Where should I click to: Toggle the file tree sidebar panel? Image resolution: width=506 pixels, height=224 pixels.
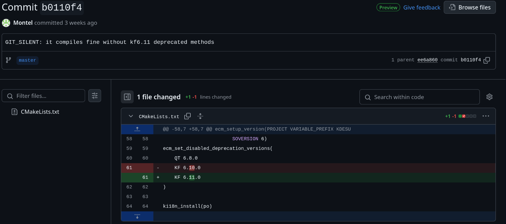click(127, 97)
